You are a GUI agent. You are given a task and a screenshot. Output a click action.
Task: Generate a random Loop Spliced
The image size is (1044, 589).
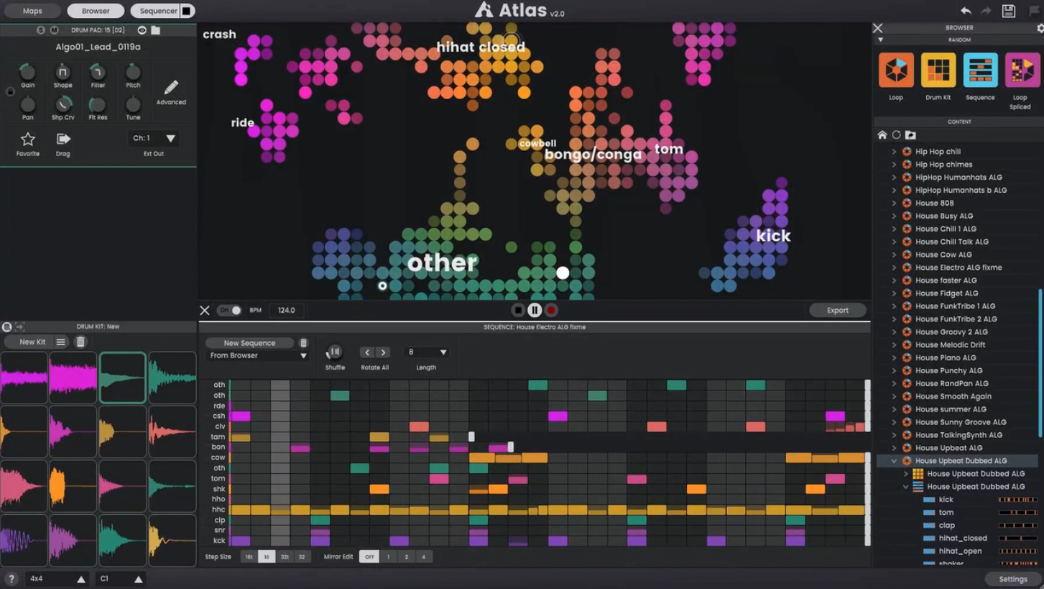[x=1022, y=70]
